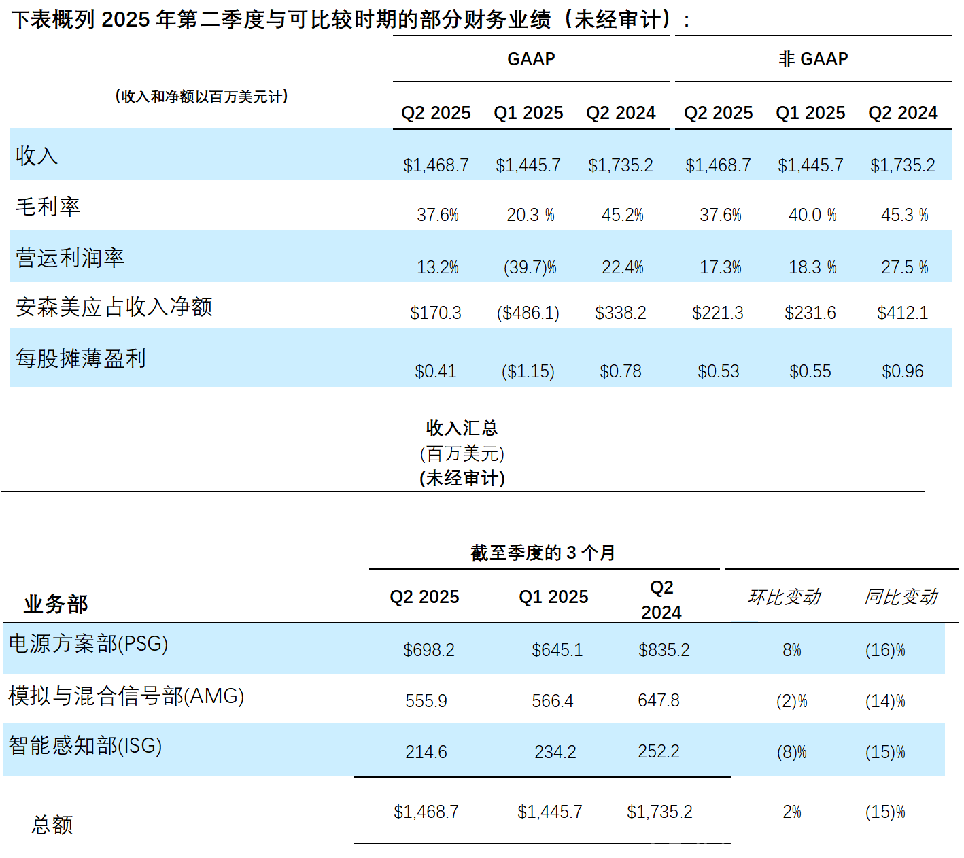
Task: Select net income value '$338.2'
Action: click(x=621, y=313)
